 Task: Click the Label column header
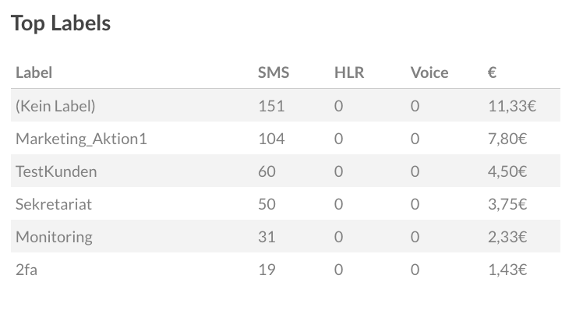point(34,72)
